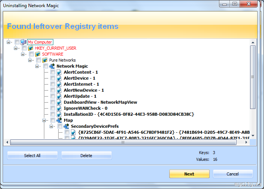Screen dimensions: 264x189
Task: Tick the {8725CB6F-5DAE... value checkbox
Action: click(67, 132)
